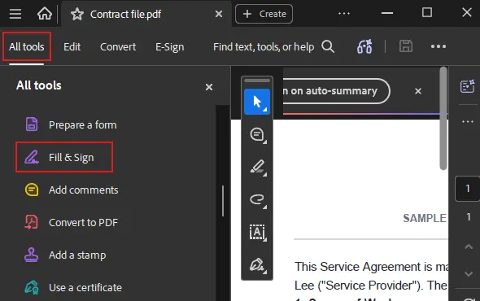
Task: Open the hamburger main menu
Action: (15, 14)
